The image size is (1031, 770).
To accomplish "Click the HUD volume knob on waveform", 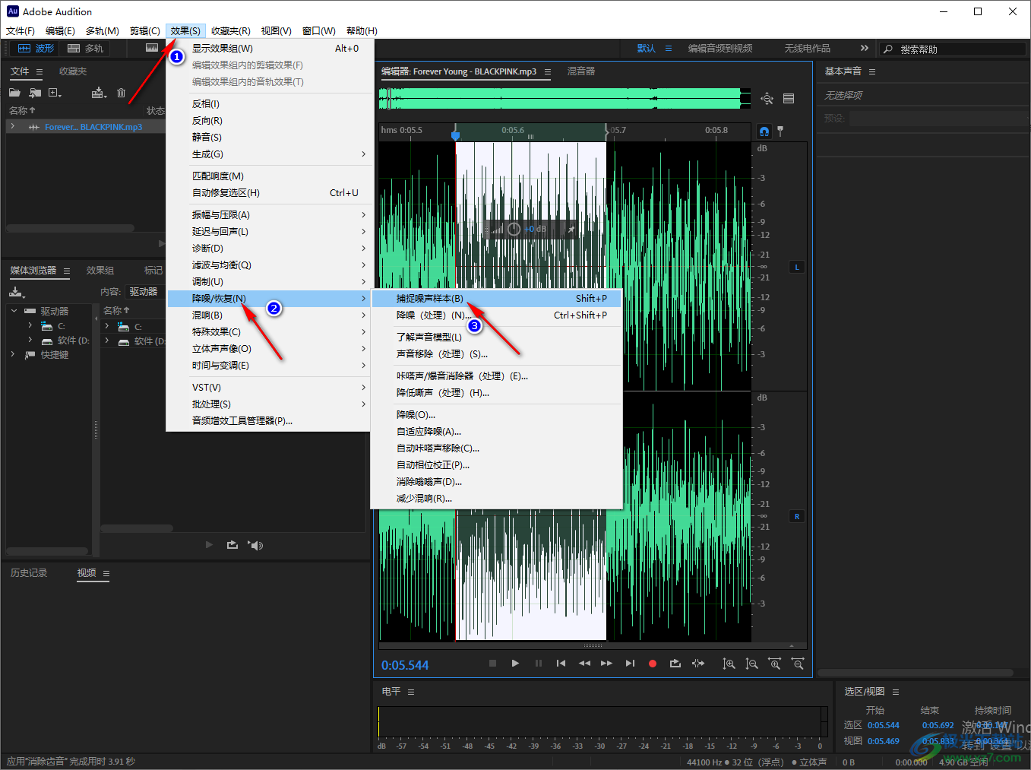I will [x=514, y=229].
